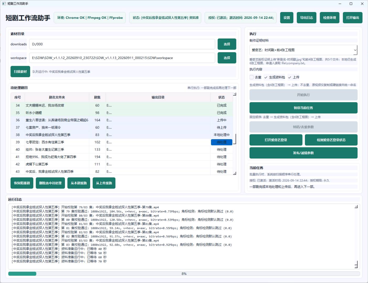Select the row 虎啸下山第五季

[x=122, y=164]
